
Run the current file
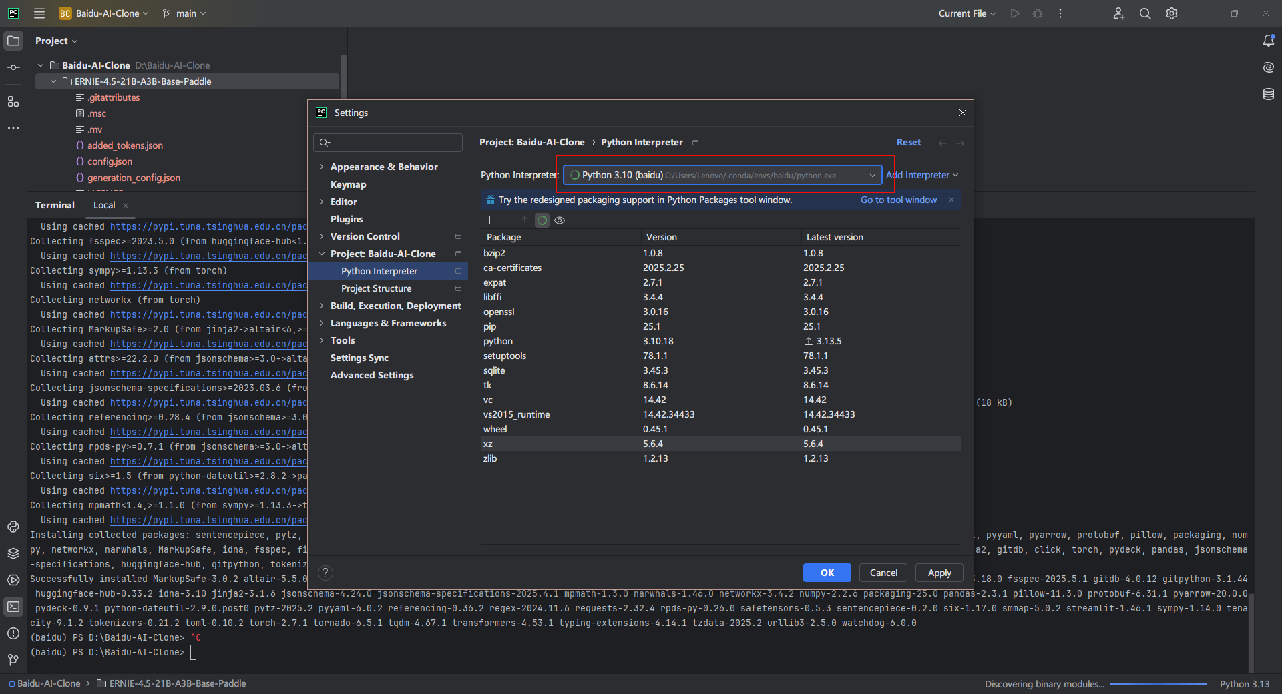tap(1015, 13)
